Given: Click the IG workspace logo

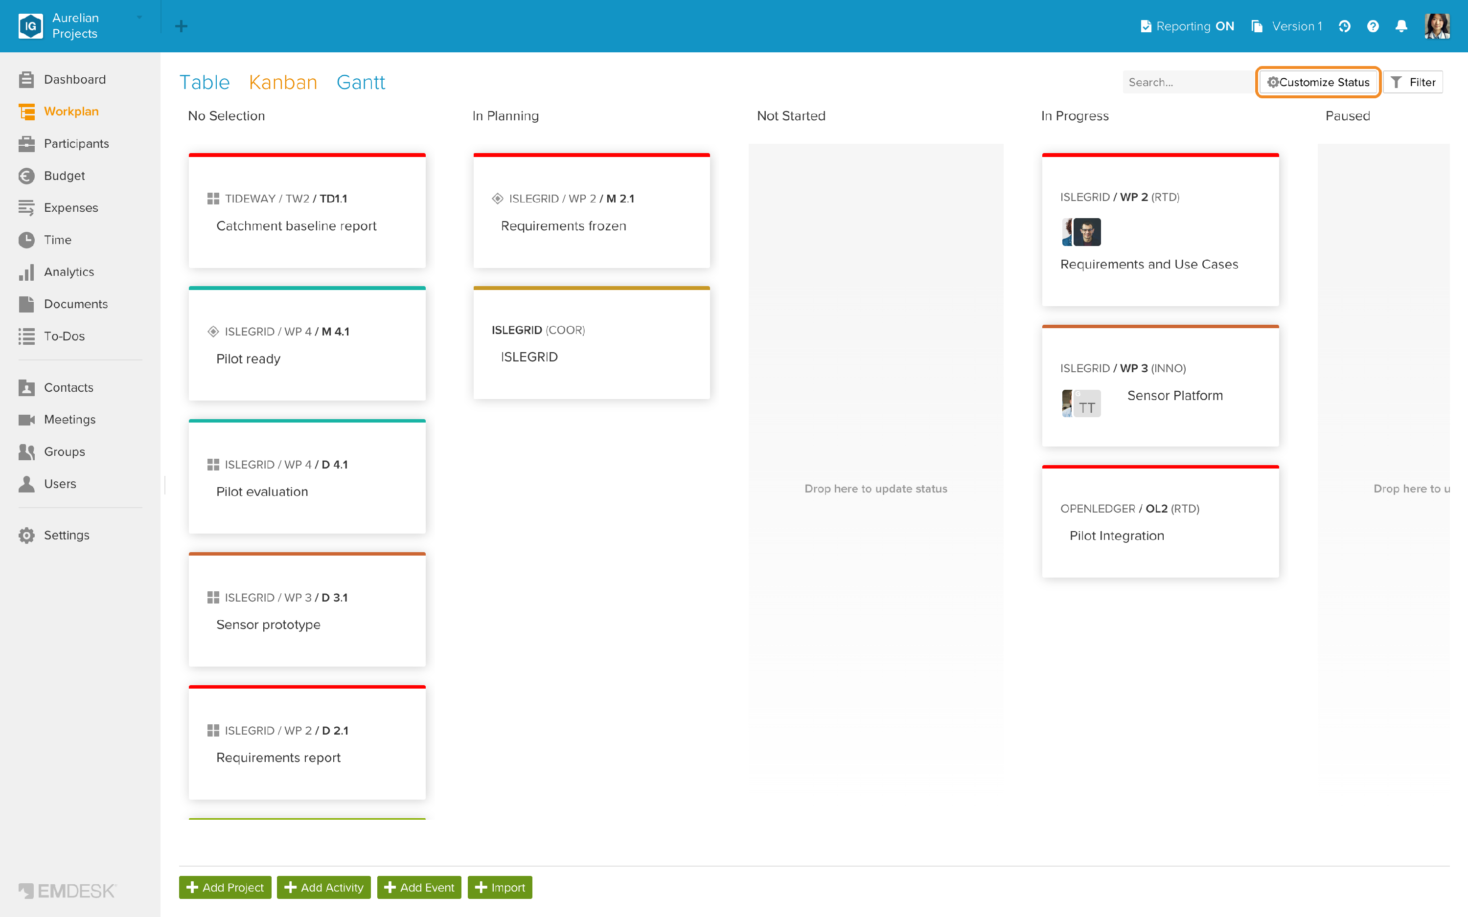Looking at the screenshot, I should 30,26.
